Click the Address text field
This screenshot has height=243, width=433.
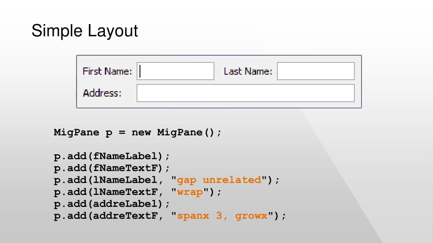[246, 93]
